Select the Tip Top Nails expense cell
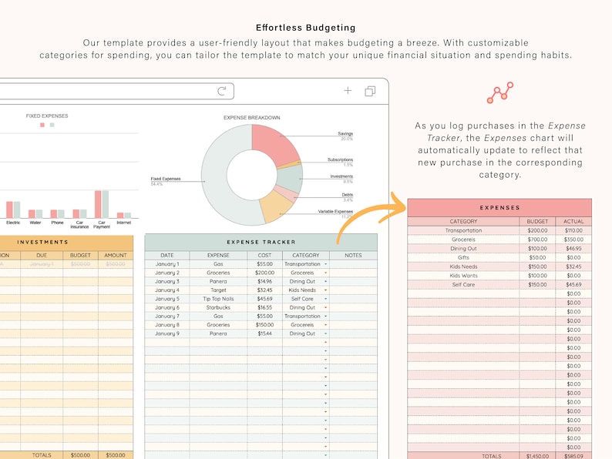612x459 pixels. pyautogui.click(x=218, y=299)
